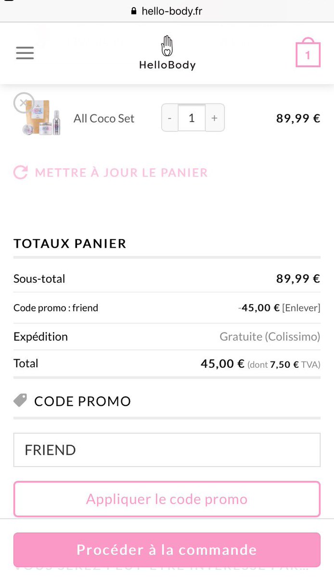Click the quantity field showing 1
Image resolution: width=334 pixels, height=577 pixels.
point(192,117)
